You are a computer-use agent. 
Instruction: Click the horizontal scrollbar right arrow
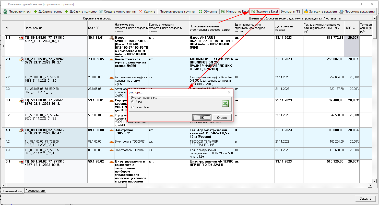tap(370, 185)
